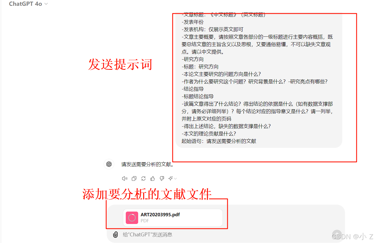Attach a file with the paperclip icon

coord(116,234)
